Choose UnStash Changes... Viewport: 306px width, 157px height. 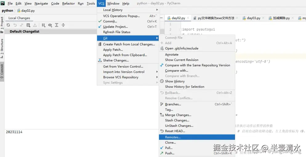pos(197,126)
